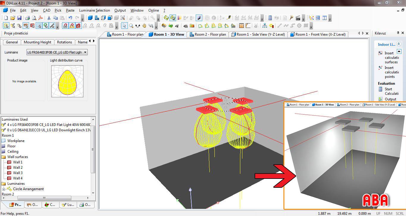Click the Start Calculation icon in Kılavuz
Screen dimensions: 406x216
coord(380,89)
